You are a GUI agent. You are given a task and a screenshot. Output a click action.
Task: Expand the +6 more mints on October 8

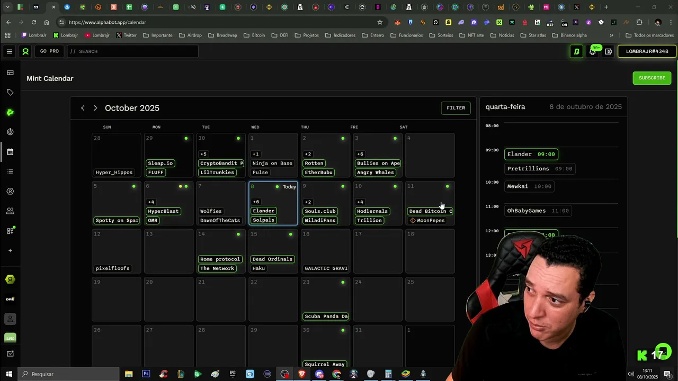coord(256,202)
